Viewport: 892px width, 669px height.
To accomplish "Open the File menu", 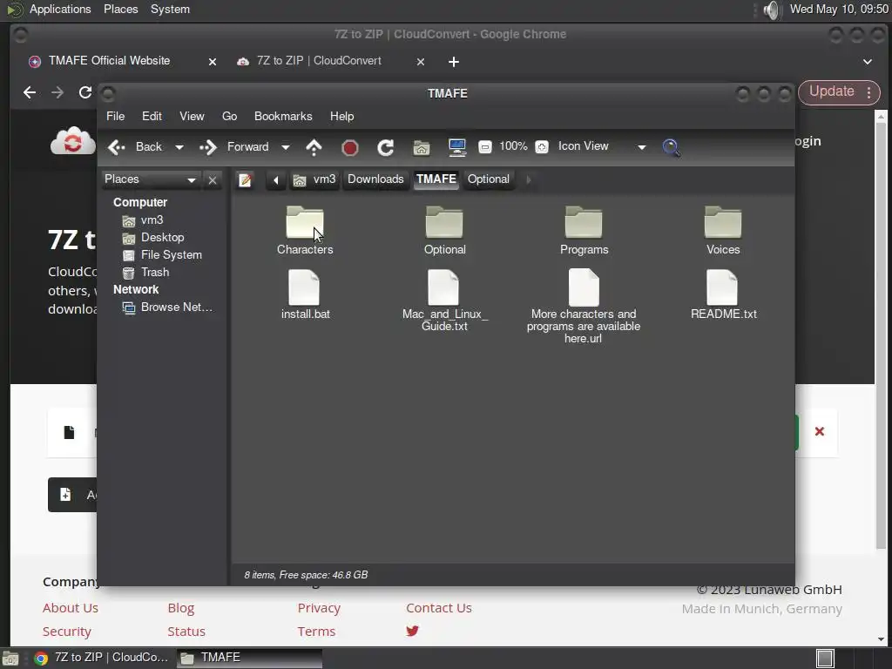I will tap(116, 116).
